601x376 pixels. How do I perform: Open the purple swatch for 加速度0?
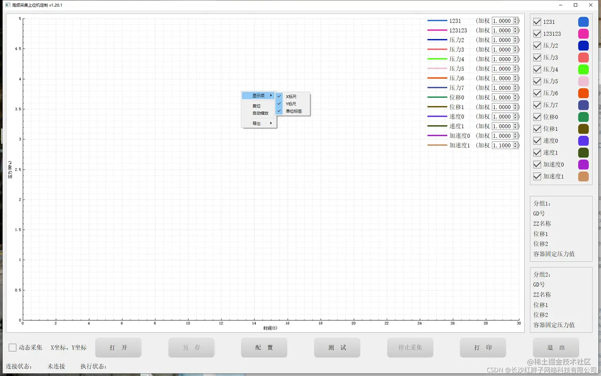point(583,165)
